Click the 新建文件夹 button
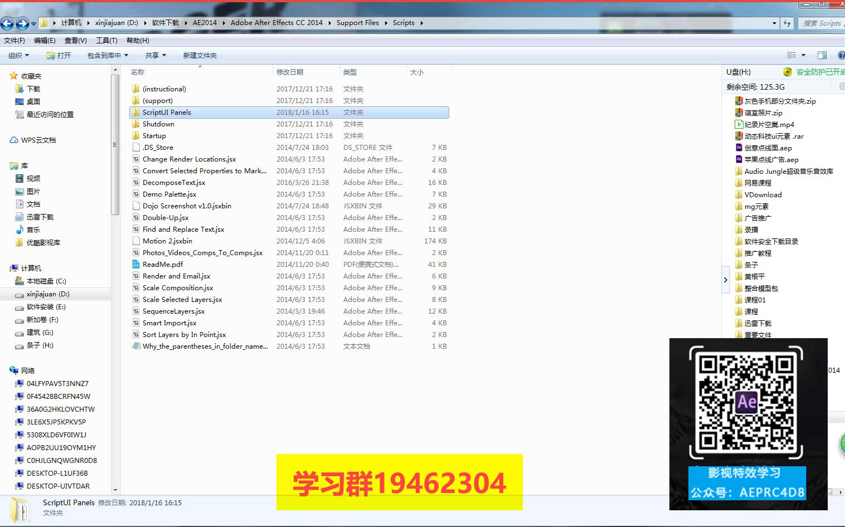The image size is (845, 527). [x=200, y=56]
